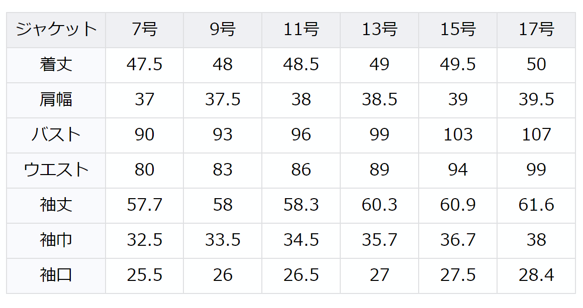Select the ウエスト row label
This screenshot has width=583, height=308.
[x=56, y=170]
